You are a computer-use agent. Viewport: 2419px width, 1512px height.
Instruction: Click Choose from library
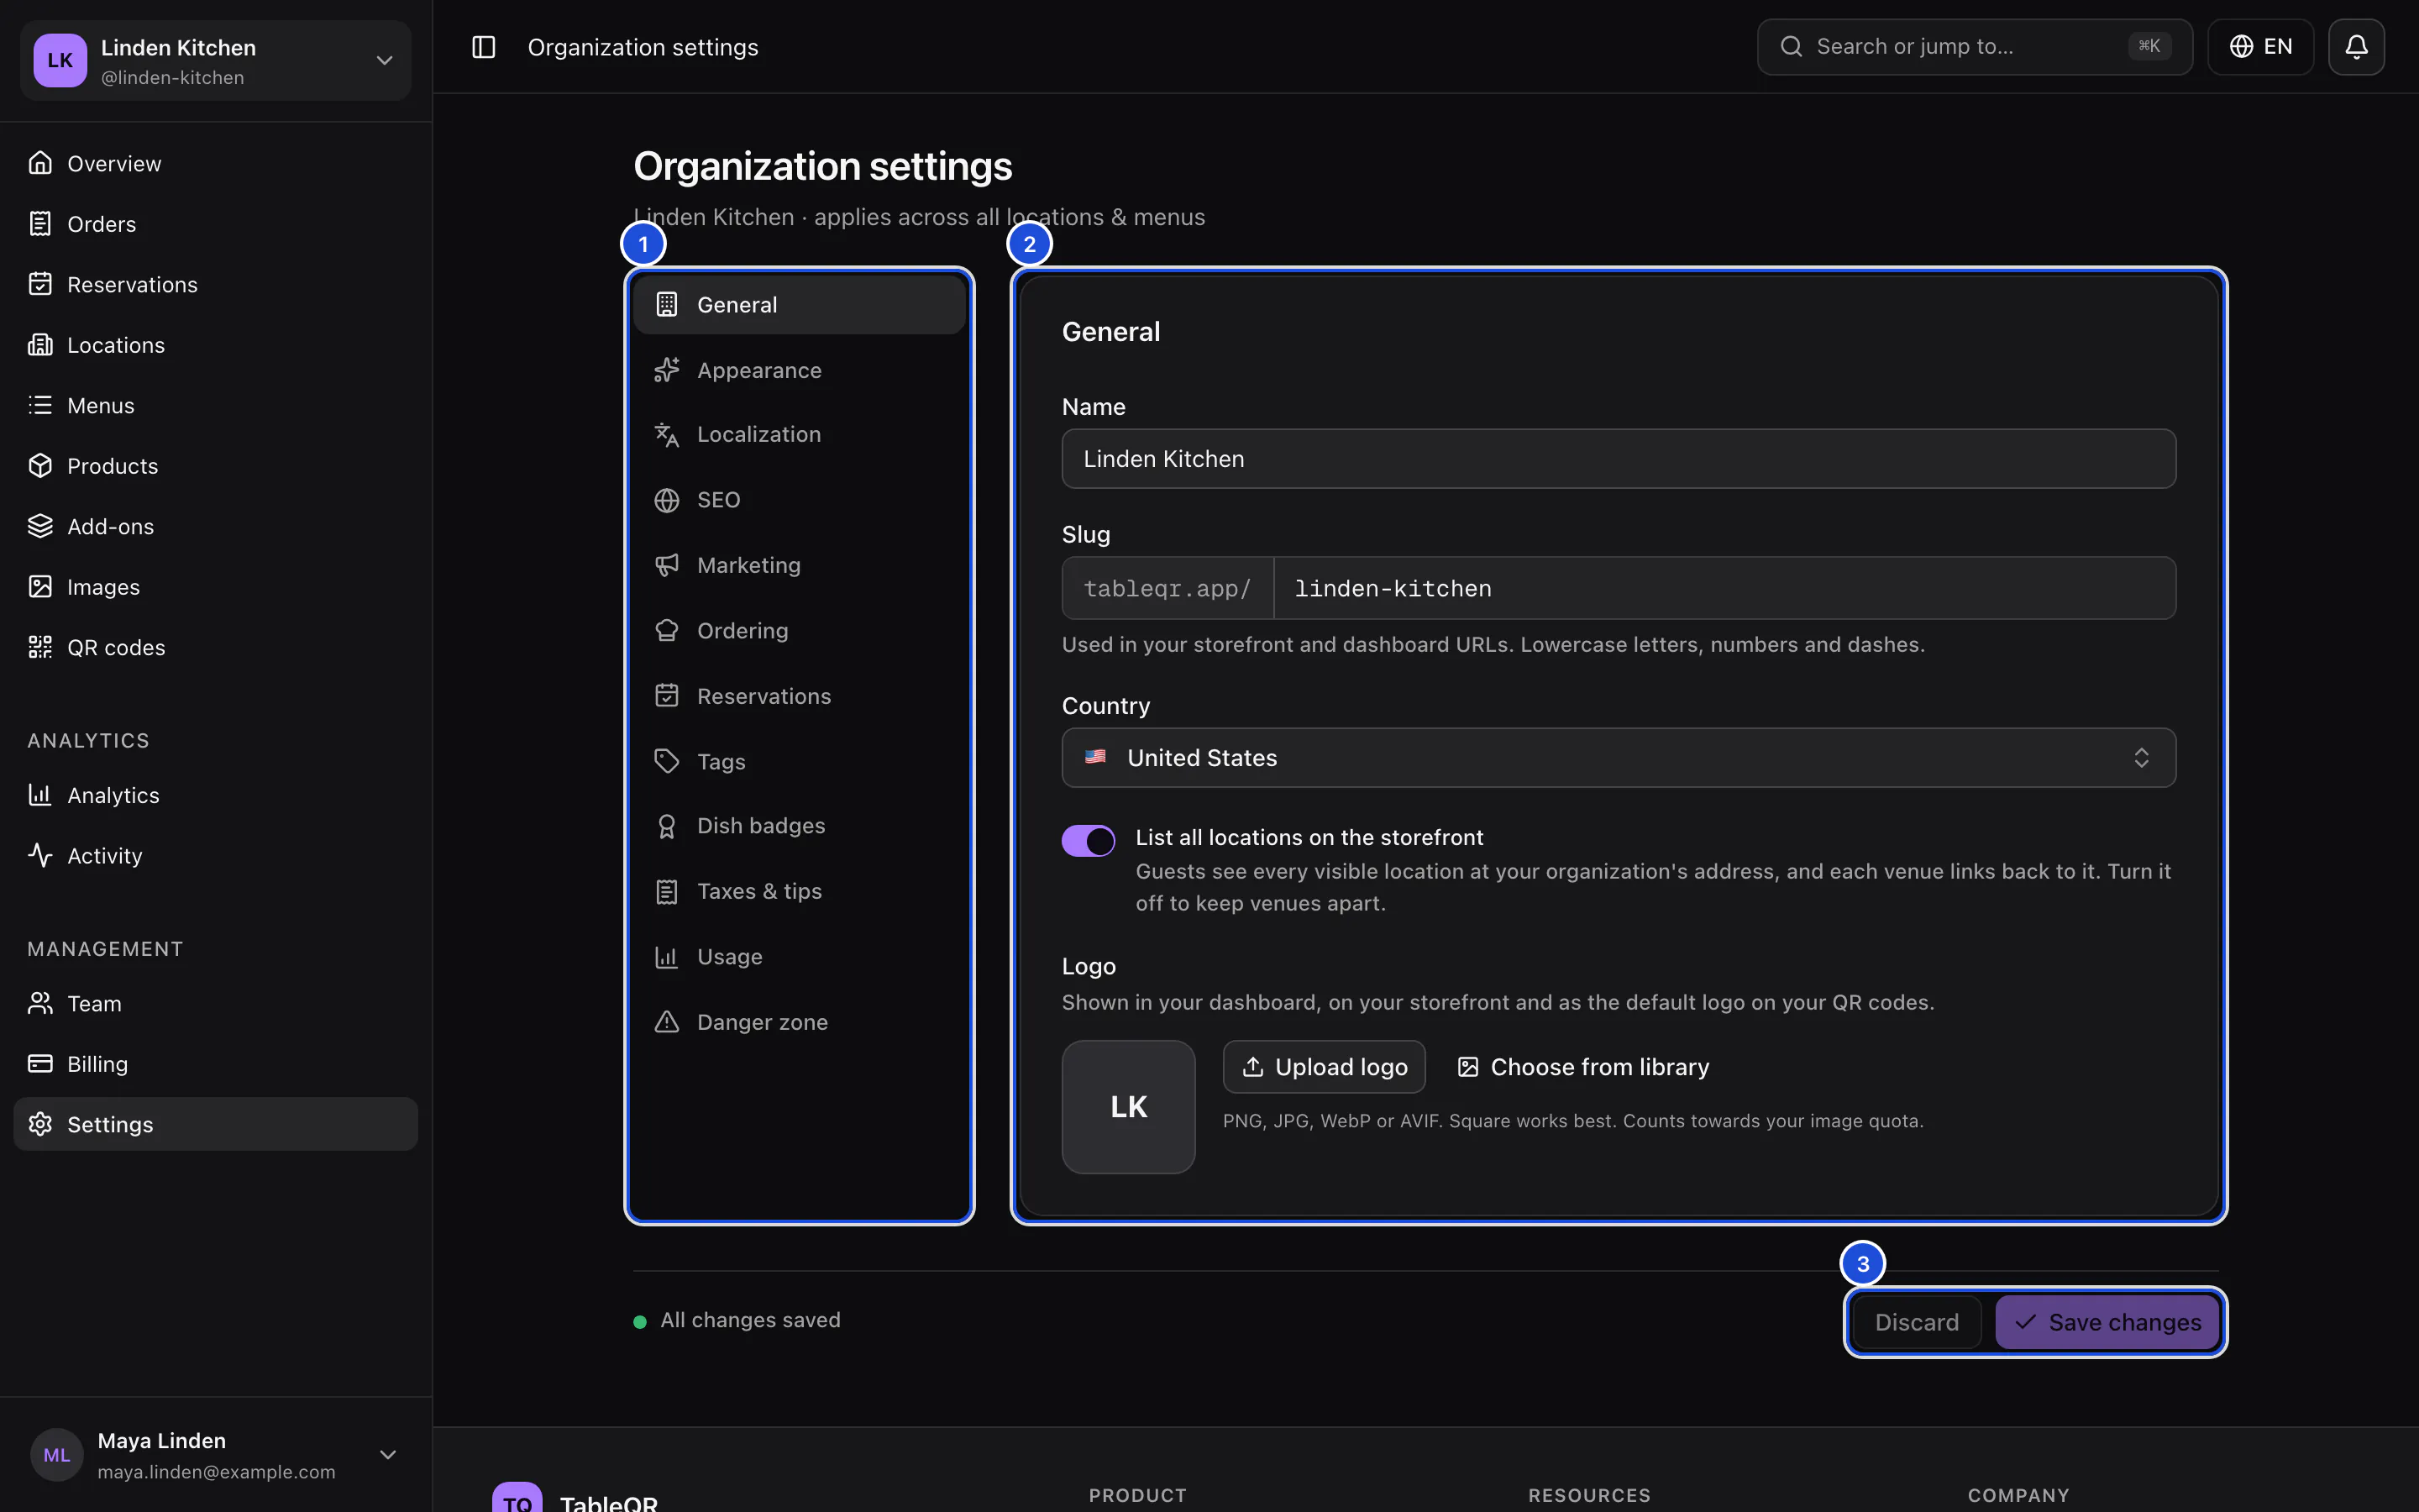(x=1583, y=1067)
